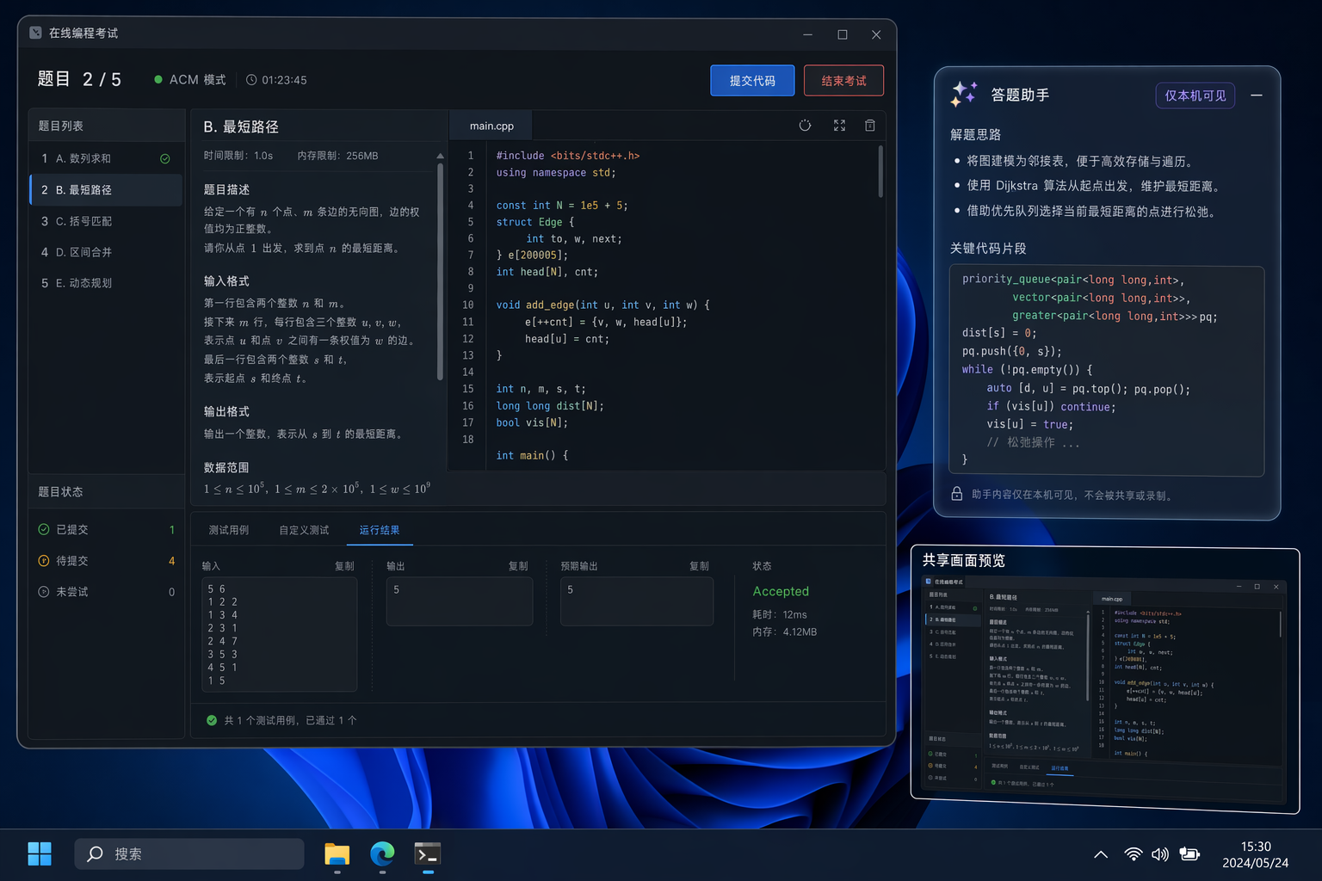Click the search magnifier icon in taskbar
Viewport: 1322px width, 881px height.
(96, 853)
